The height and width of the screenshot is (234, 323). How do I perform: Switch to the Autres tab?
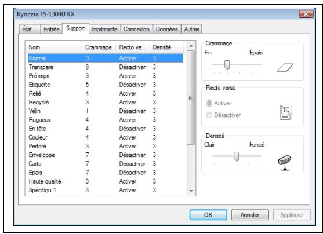192,29
